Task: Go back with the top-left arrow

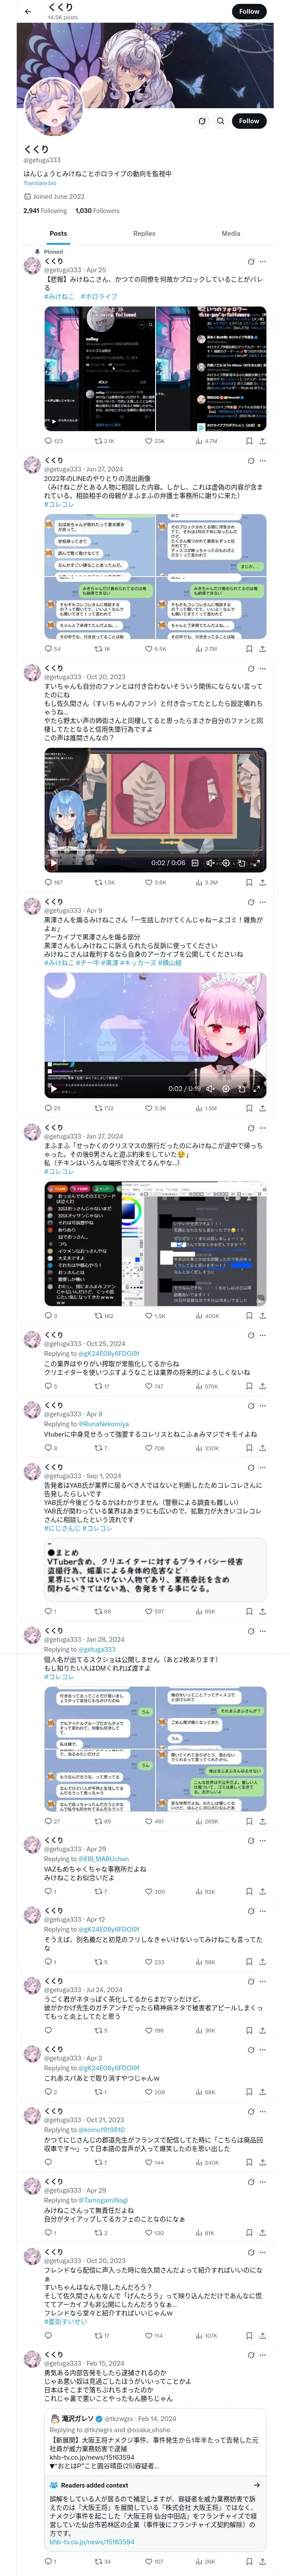Action: [x=28, y=12]
